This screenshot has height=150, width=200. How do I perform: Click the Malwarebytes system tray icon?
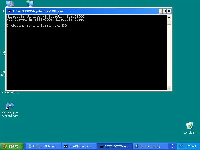[x=181, y=146]
